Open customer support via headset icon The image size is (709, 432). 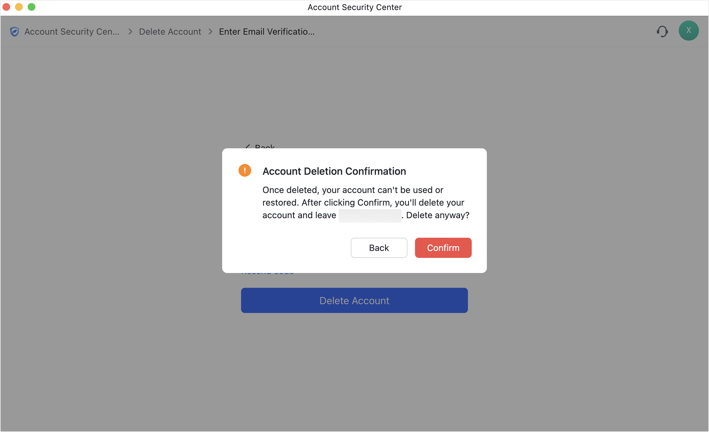662,31
